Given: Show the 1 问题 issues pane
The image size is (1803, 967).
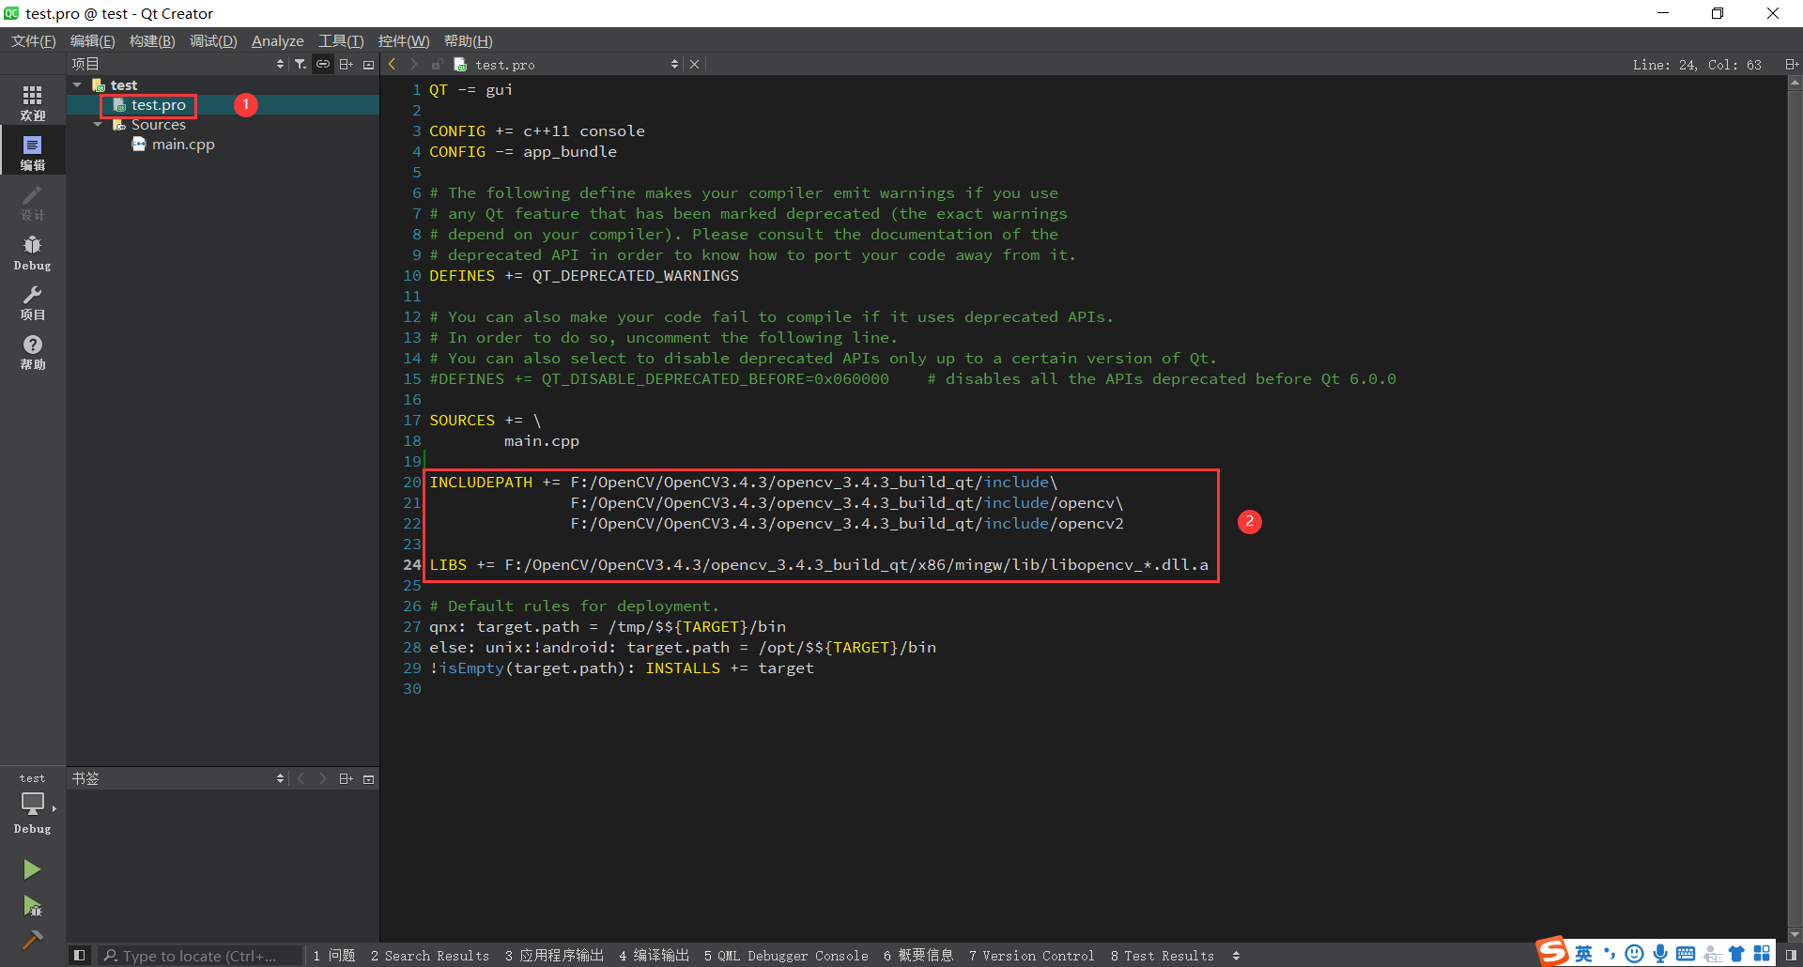Looking at the screenshot, I should [x=334, y=955].
